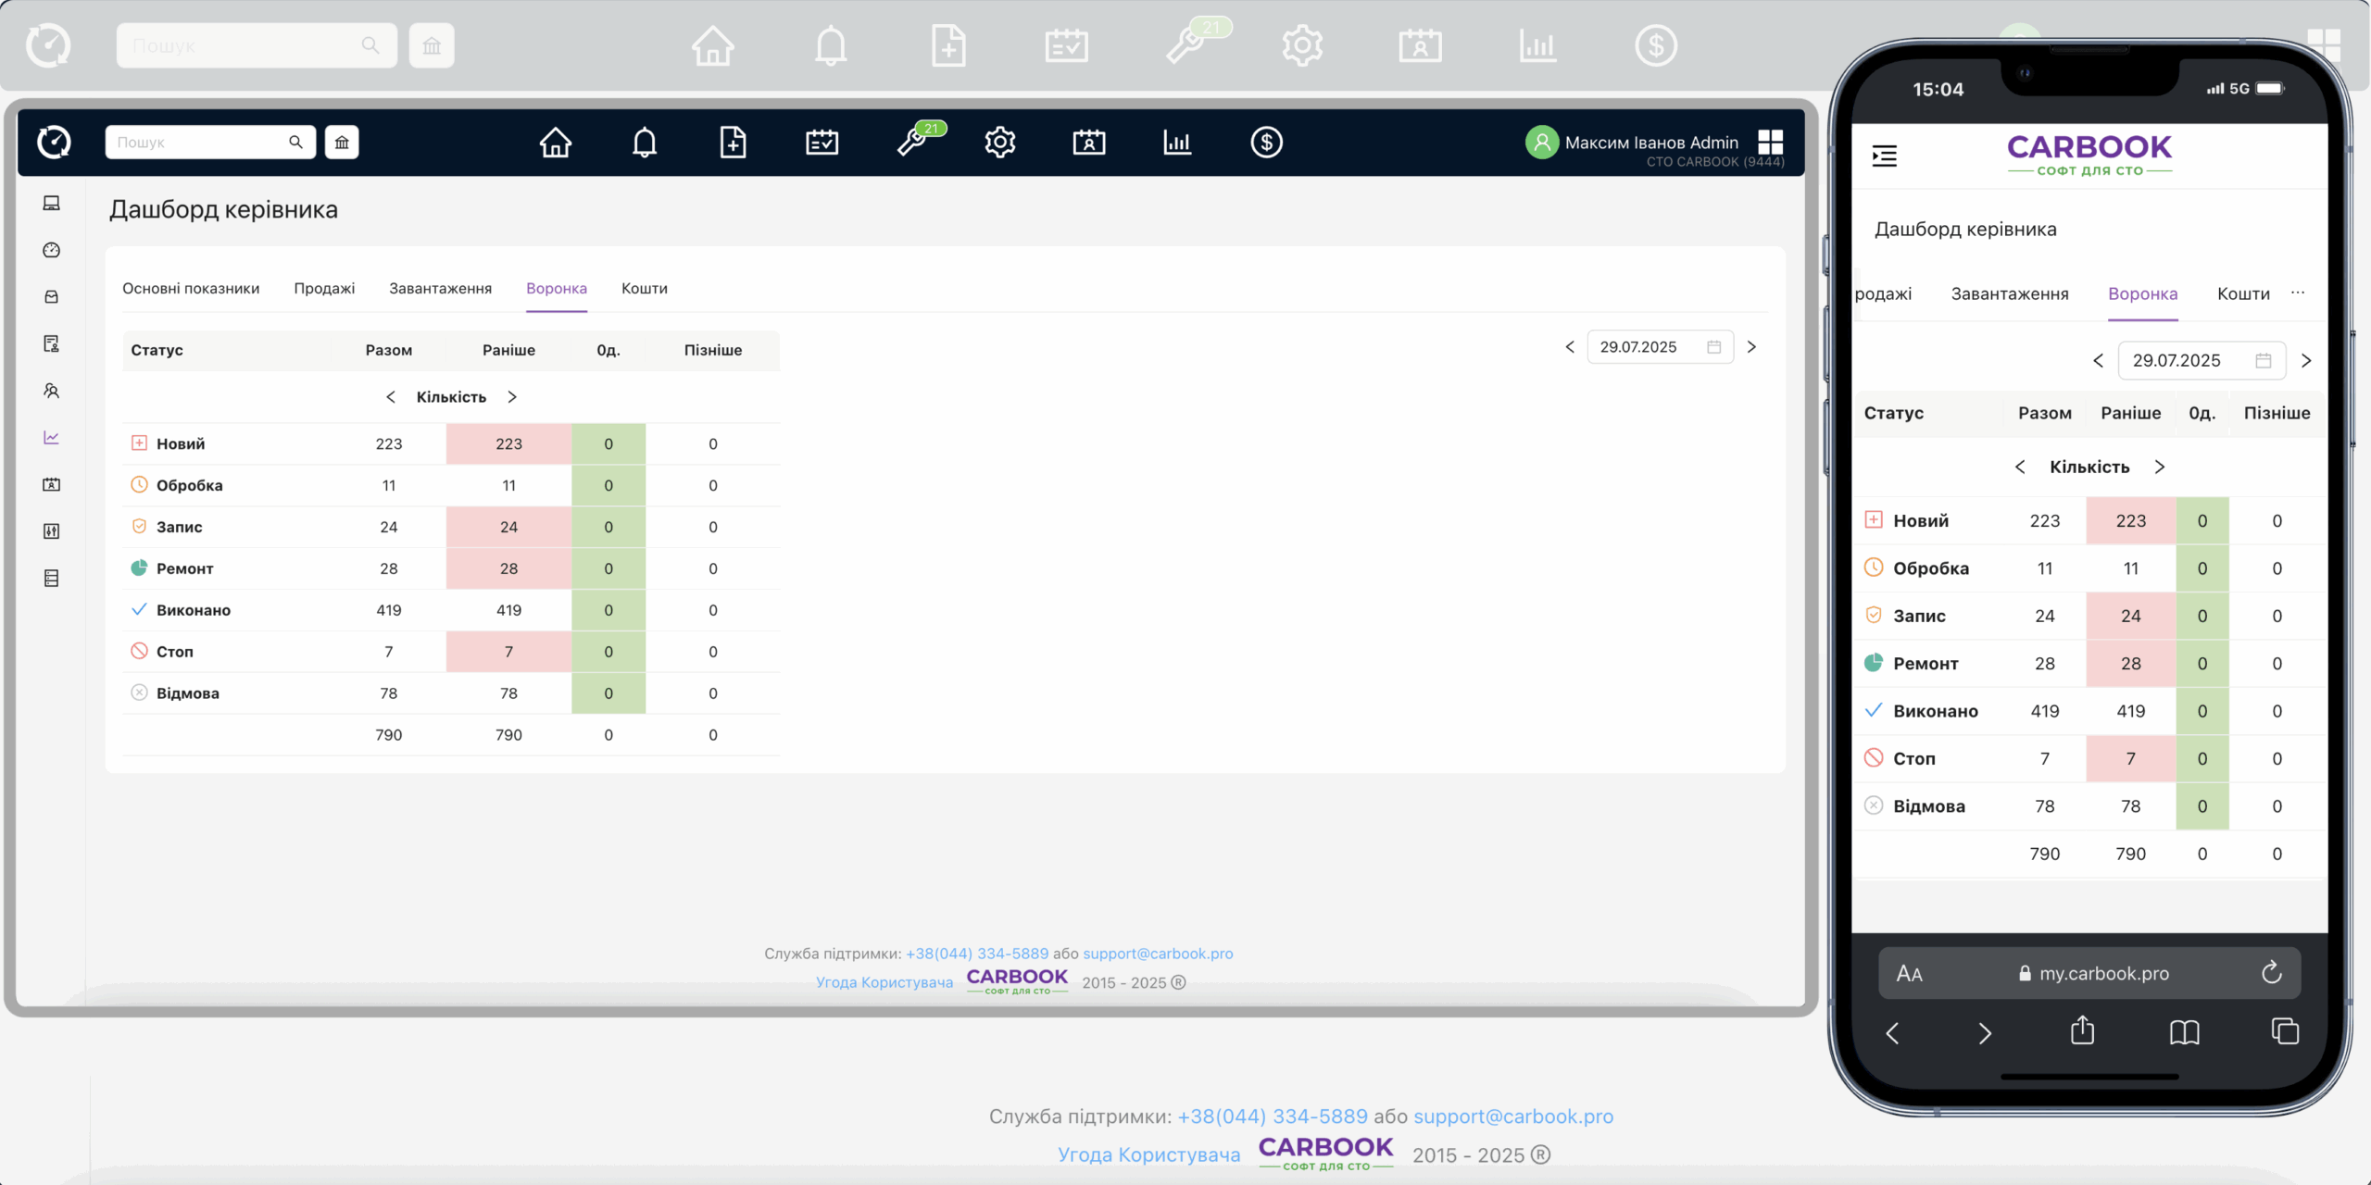This screenshot has height=1185, width=2371.
Task: Open the dollar cash icon in navy toolbar
Action: coord(1266,143)
